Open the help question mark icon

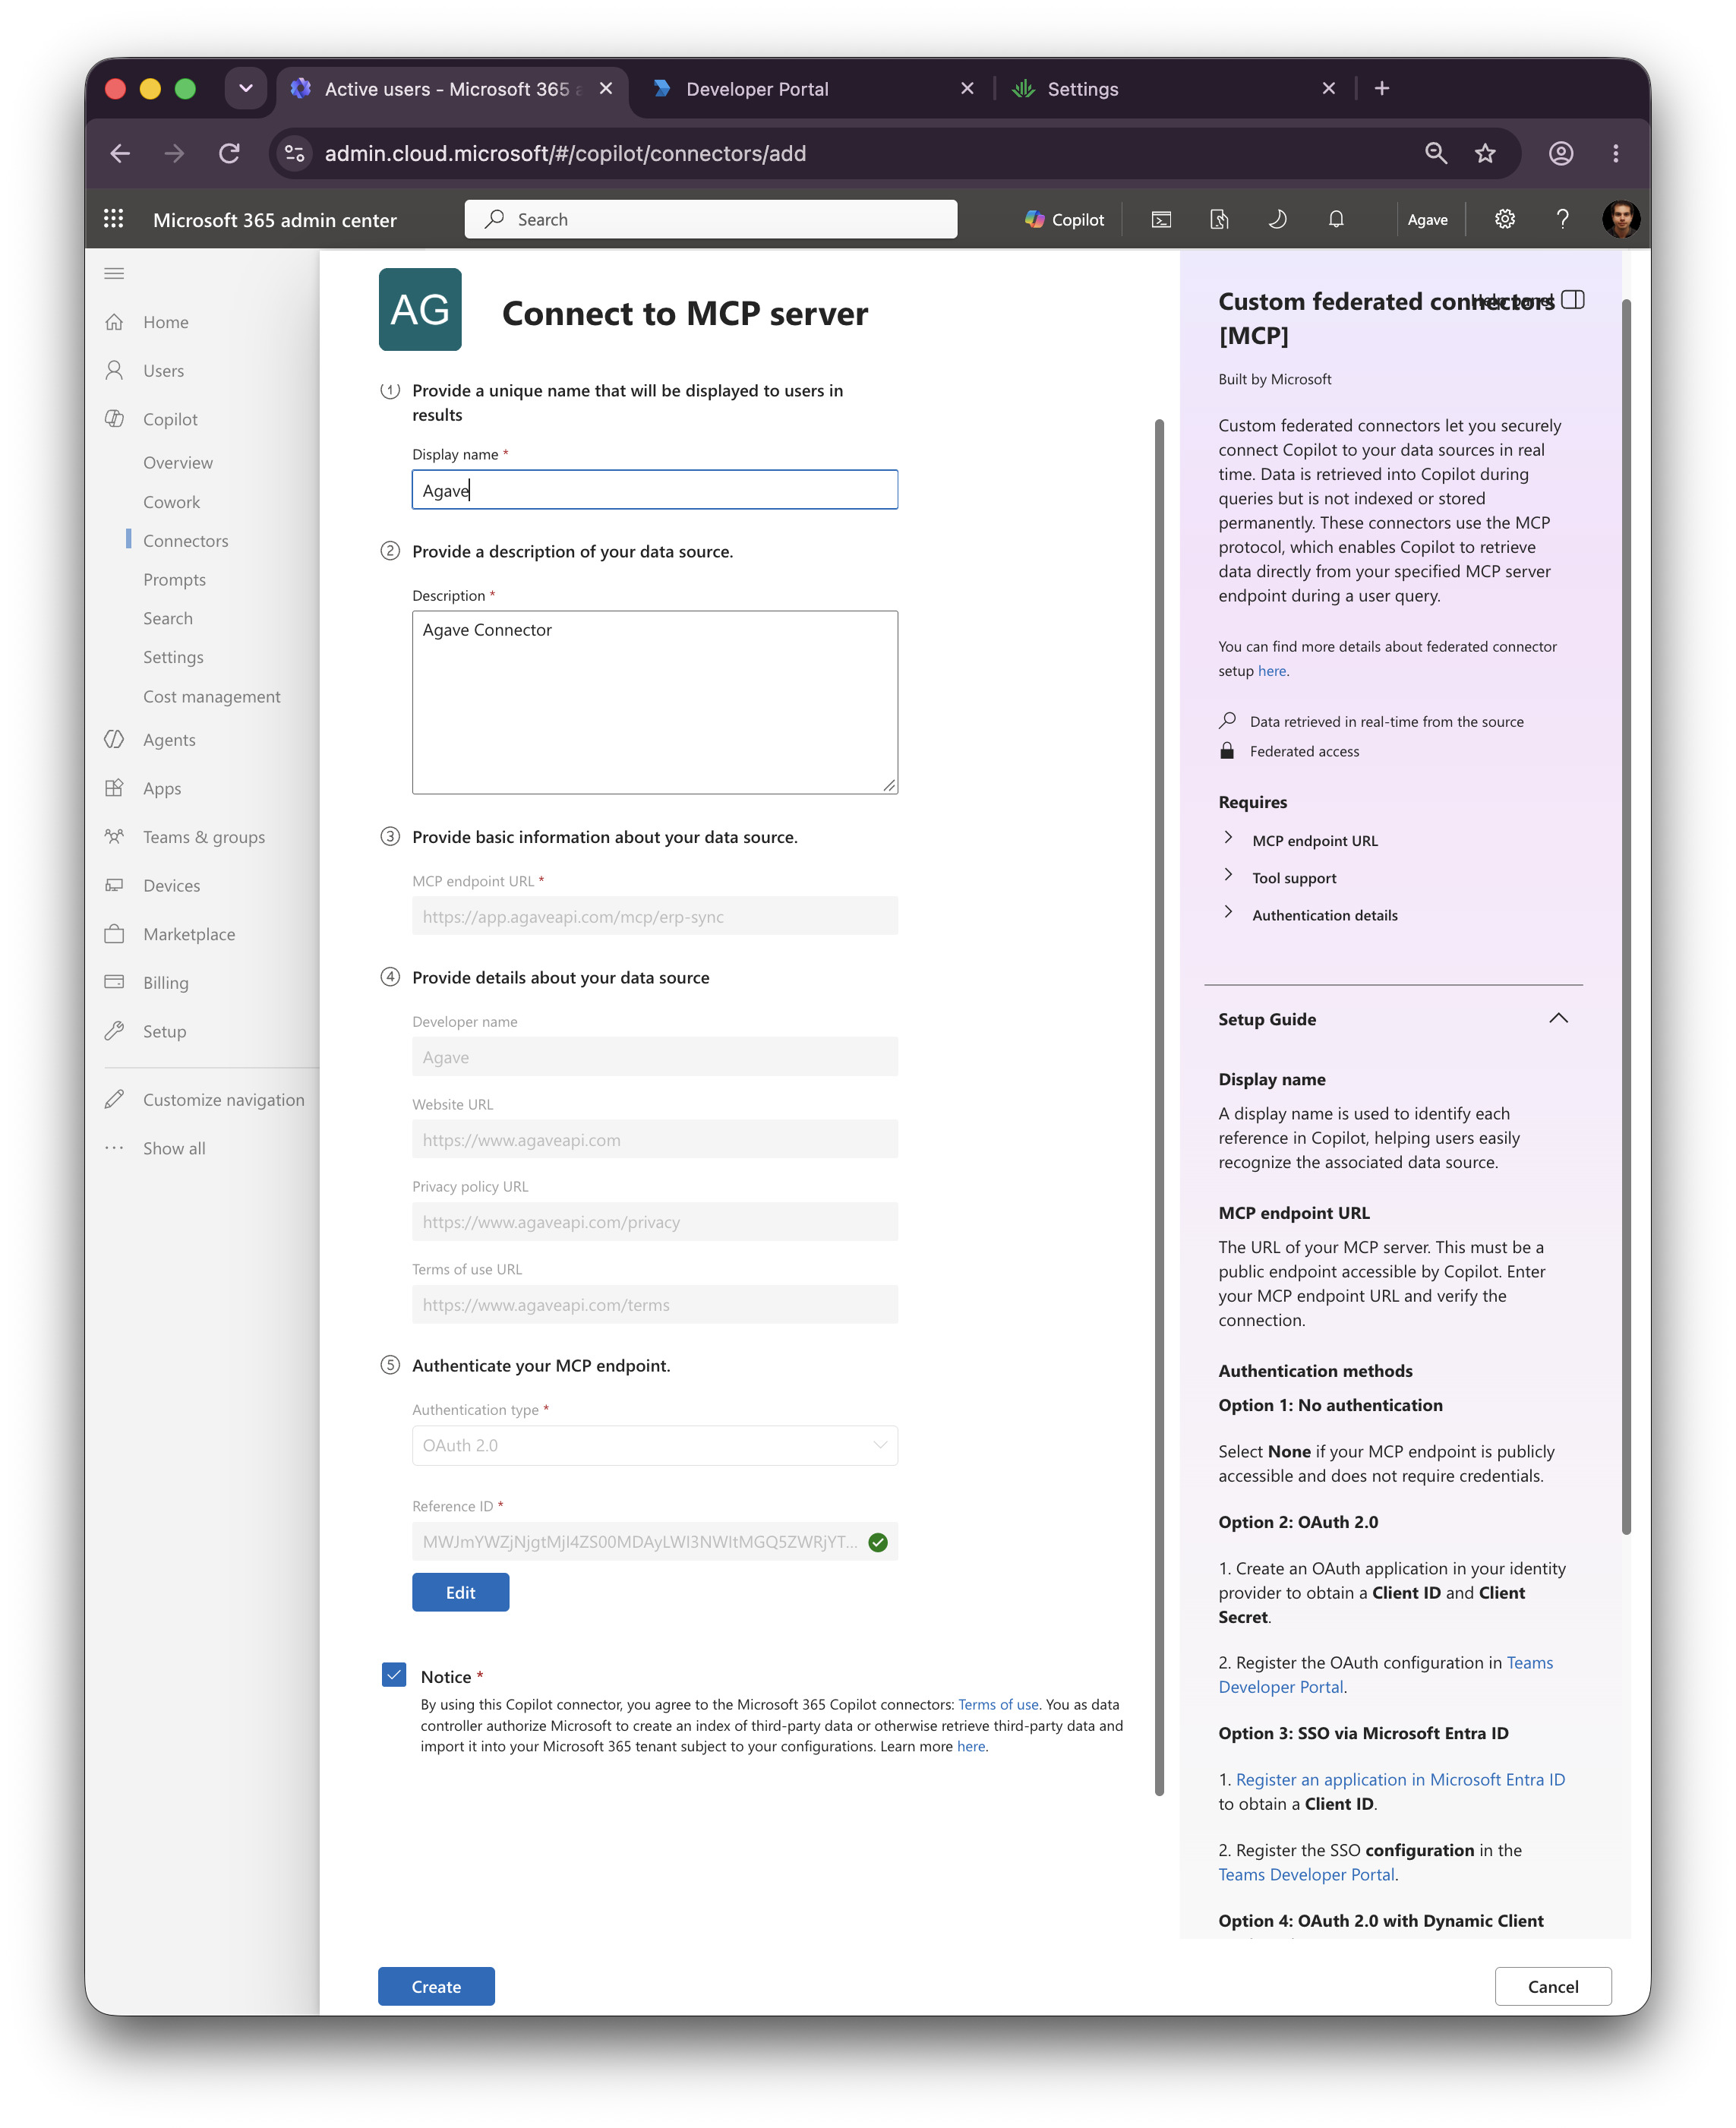coord(1562,219)
